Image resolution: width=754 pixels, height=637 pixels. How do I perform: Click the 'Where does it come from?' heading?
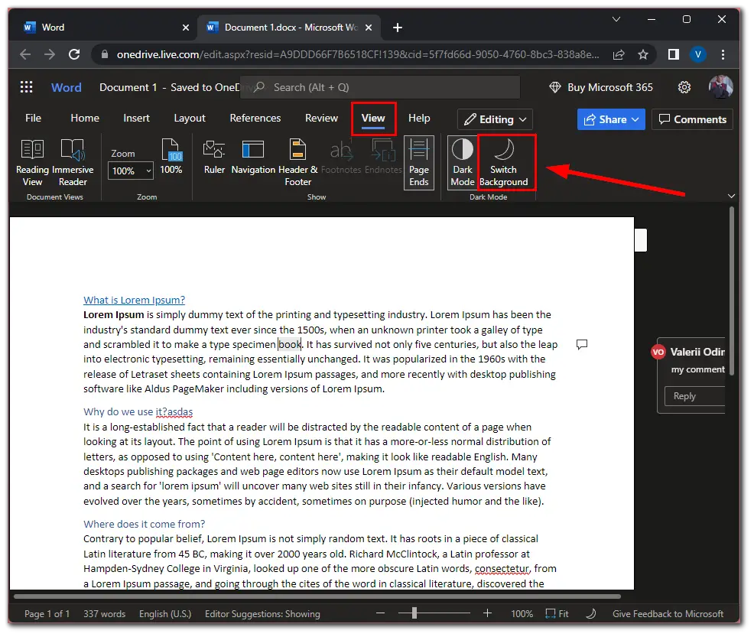[x=145, y=524]
